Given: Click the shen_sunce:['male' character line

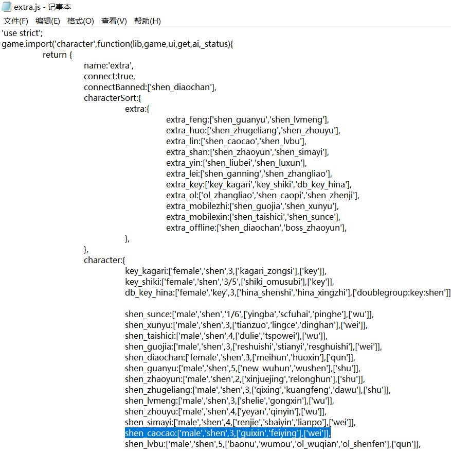Looking at the screenshot, I should 249,314.
